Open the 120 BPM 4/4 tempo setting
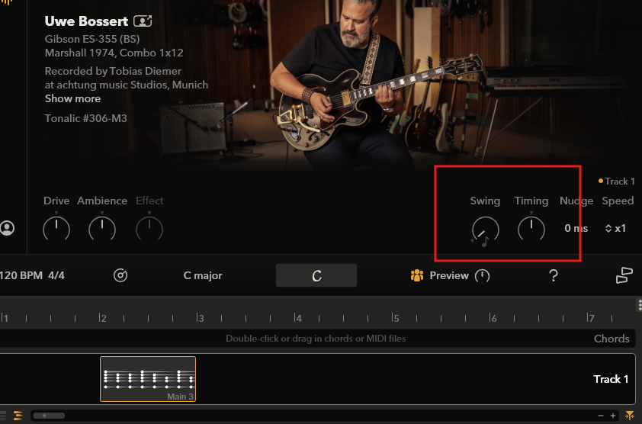The height and width of the screenshot is (424, 642). [32, 275]
